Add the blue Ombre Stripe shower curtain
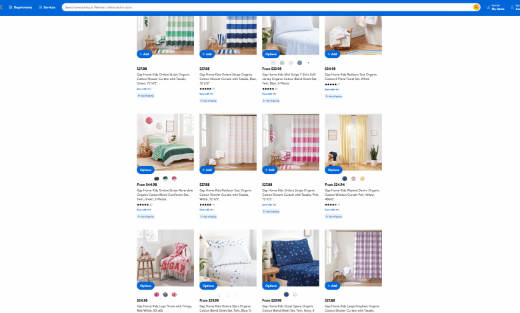Image resolution: width=520 pixels, height=313 pixels. coord(207,54)
